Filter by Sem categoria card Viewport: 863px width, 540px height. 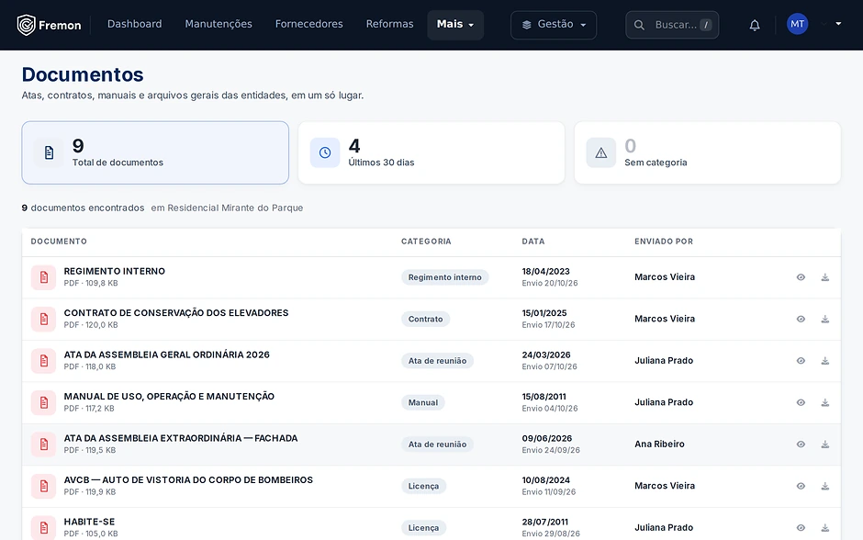pos(707,152)
